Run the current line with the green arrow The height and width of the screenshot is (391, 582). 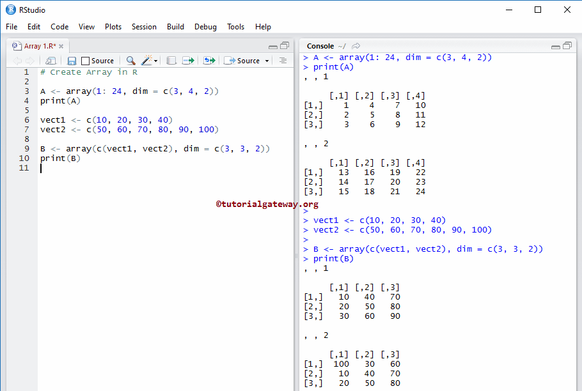pyautogui.click(x=188, y=60)
